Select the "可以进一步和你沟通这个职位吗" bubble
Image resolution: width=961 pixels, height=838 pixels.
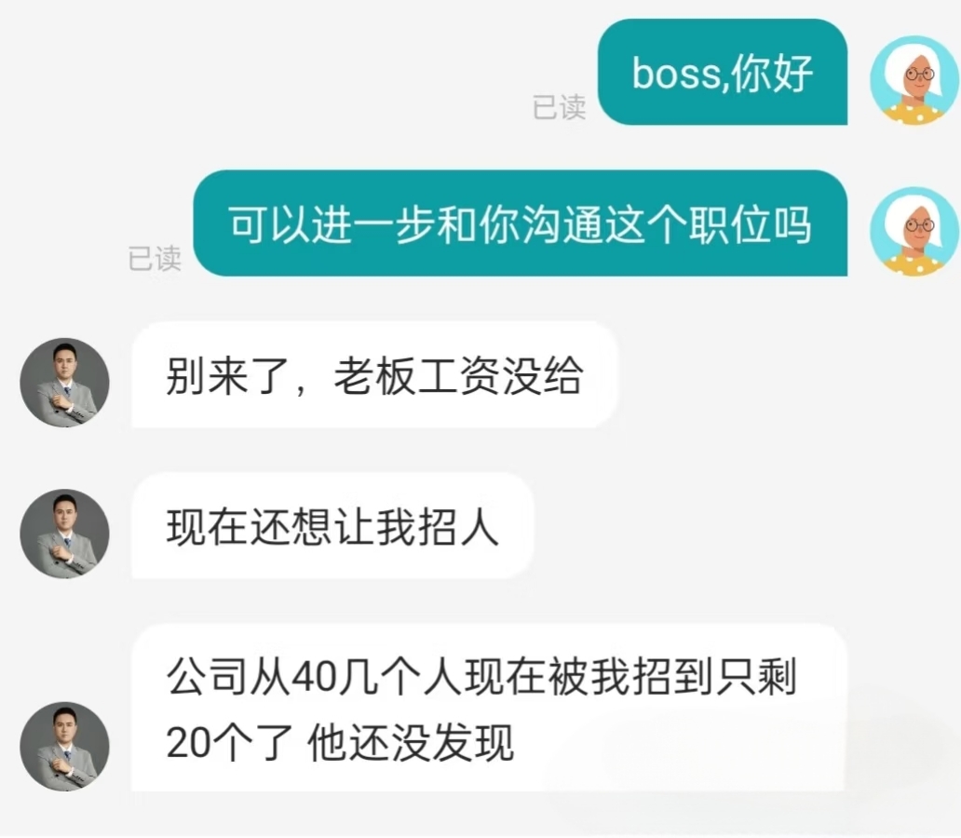coord(521,223)
